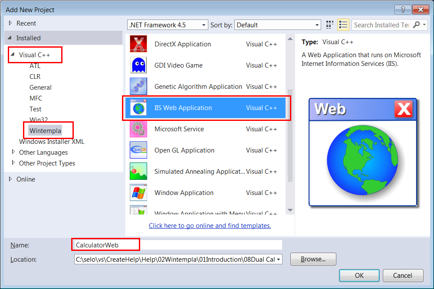This screenshot has width=434, height=289.
Task: Expand the Other Languages node
Action: pyautogui.click(x=13, y=152)
